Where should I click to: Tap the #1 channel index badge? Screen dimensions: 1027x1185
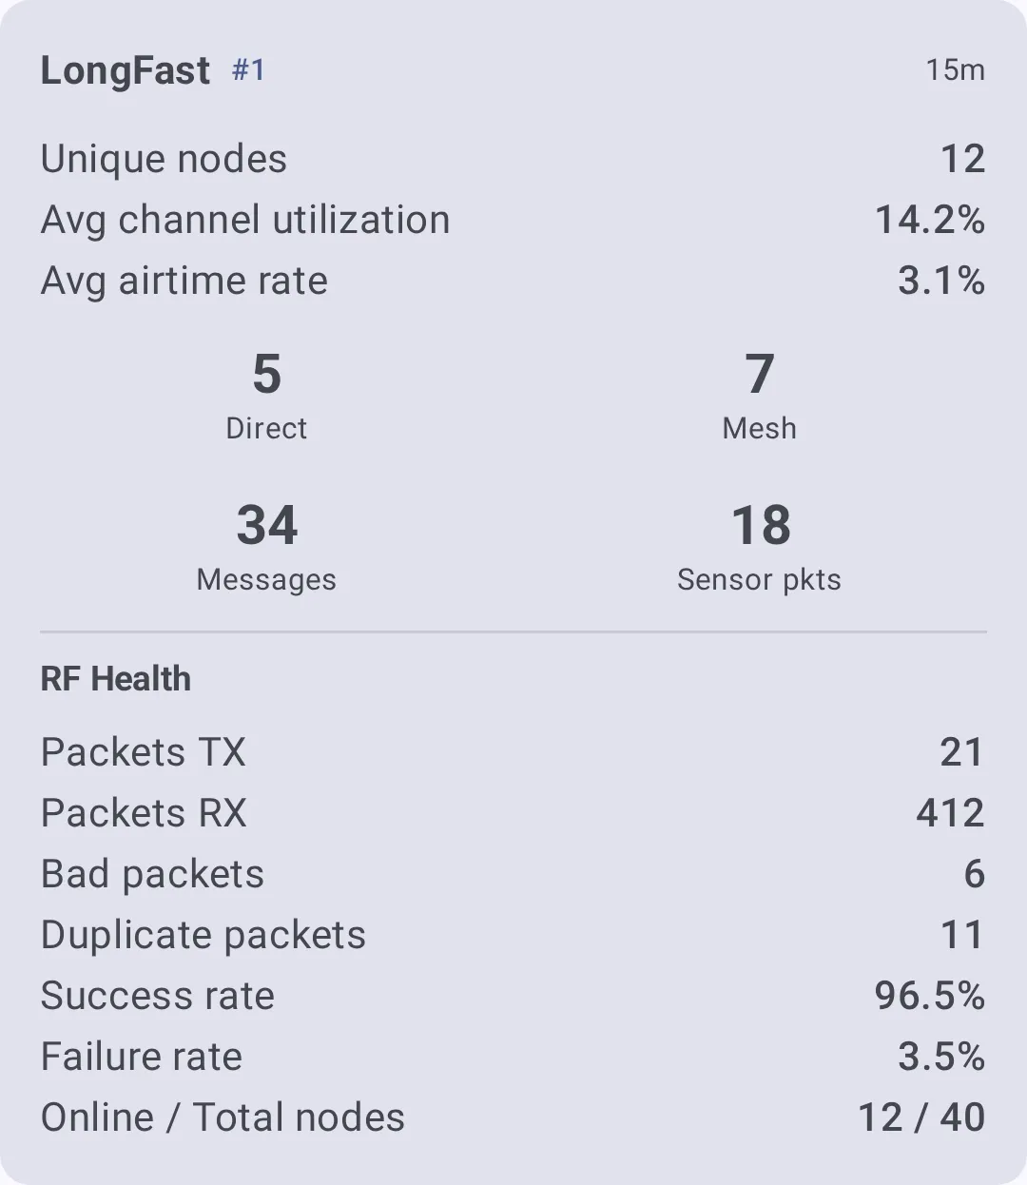248,69
